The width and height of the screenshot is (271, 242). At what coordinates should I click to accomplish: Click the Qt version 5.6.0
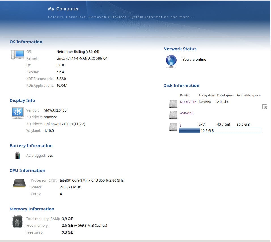(60, 65)
